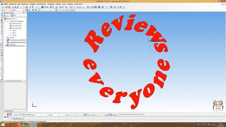226x127 pixels.
Task: Click the Open file folder icon
Action: pos(6,7)
